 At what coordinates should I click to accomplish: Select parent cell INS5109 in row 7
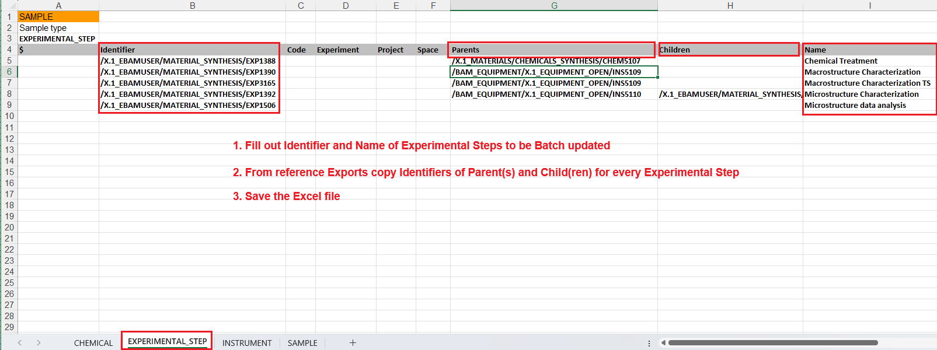coord(554,83)
